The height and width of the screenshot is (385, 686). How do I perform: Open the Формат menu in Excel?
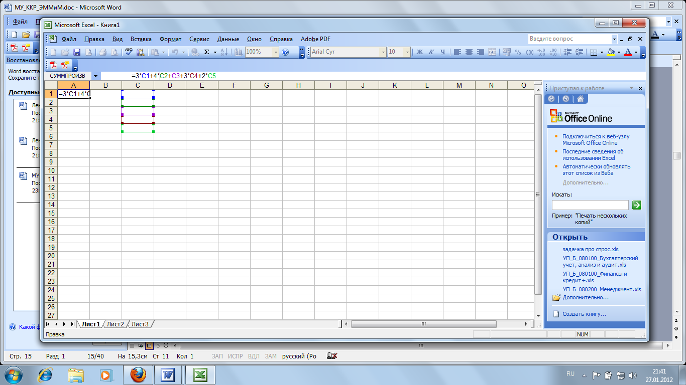tap(171, 39)
